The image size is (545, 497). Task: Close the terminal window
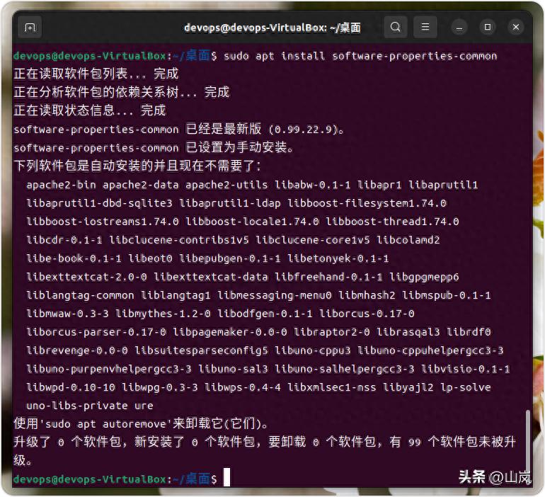(516, 27)
